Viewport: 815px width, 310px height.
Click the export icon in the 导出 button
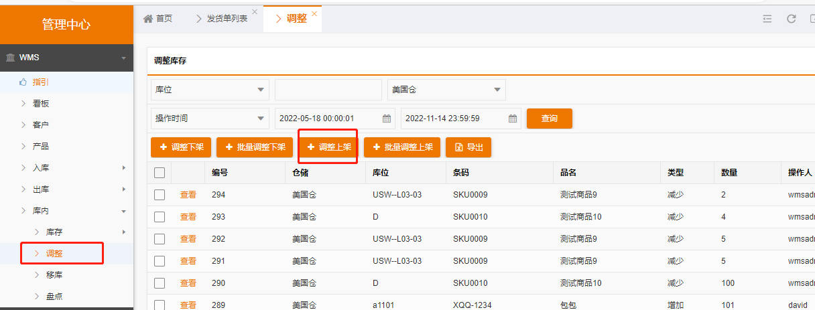point(459,147)
